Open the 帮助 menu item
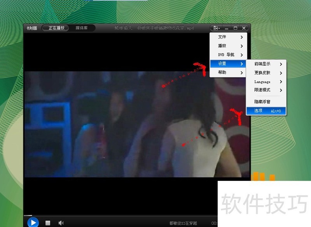 (228, 73)
